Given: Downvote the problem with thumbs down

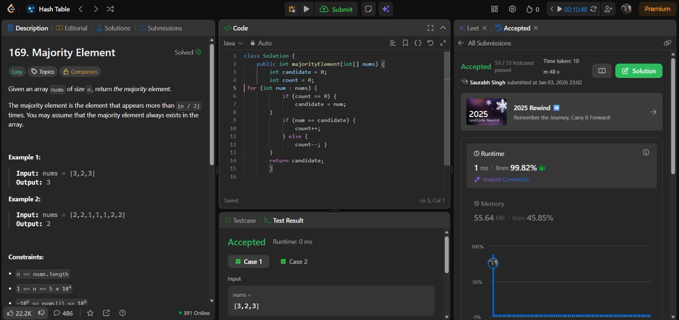Looking at the screenshot, I should coord(41,313).
